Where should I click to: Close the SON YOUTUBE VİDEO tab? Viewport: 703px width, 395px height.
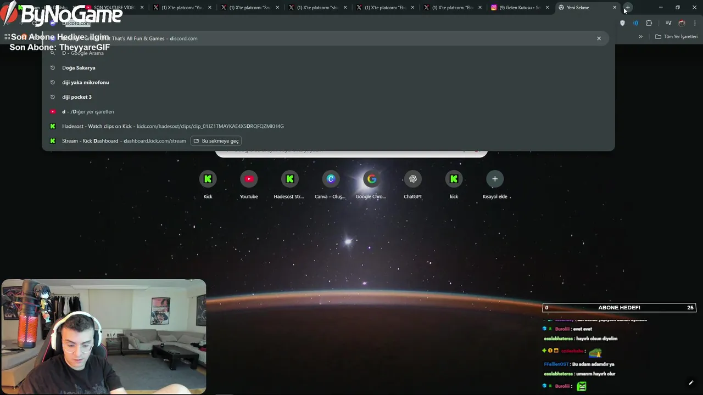pyautogui.click(x=142, y=8)
